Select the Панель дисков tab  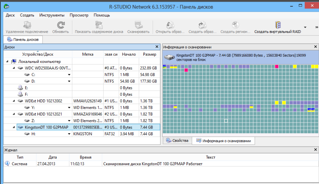pos(23,39)
